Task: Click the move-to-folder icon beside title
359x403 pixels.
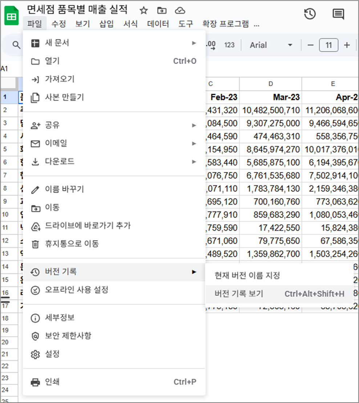Action: (x=162, y=10)
